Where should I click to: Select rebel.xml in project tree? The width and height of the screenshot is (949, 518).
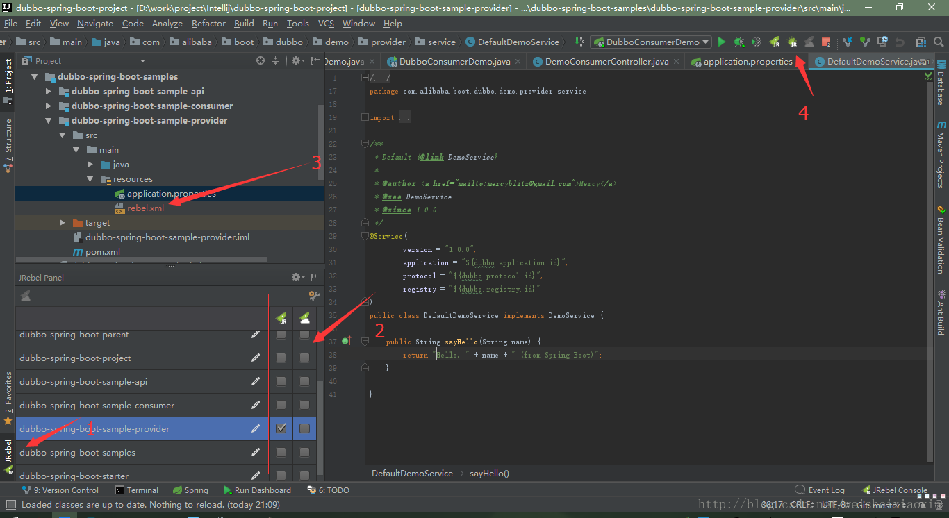[x=145, y=208]
